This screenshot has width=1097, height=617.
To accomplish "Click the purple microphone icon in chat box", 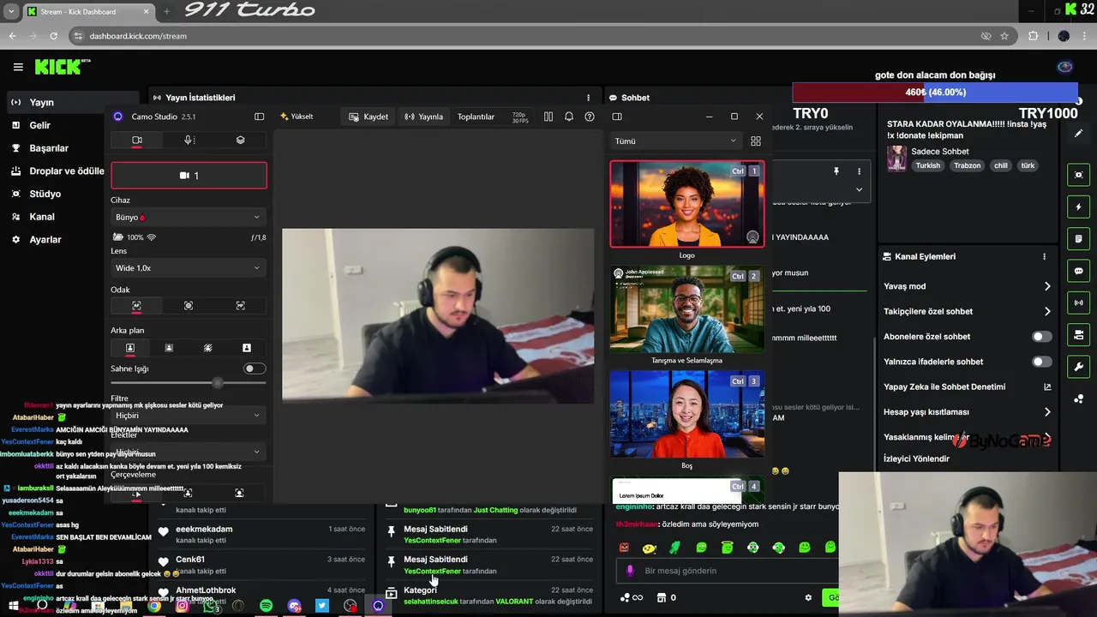I will pos(630,571).
